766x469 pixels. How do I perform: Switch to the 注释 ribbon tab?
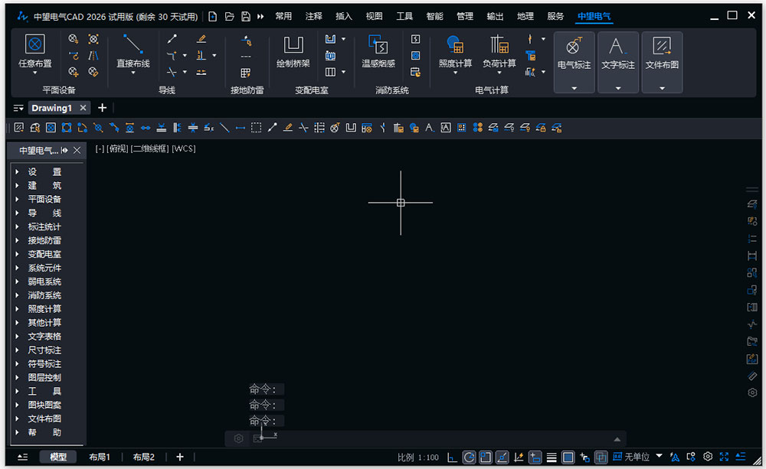(x=313, y=16)
